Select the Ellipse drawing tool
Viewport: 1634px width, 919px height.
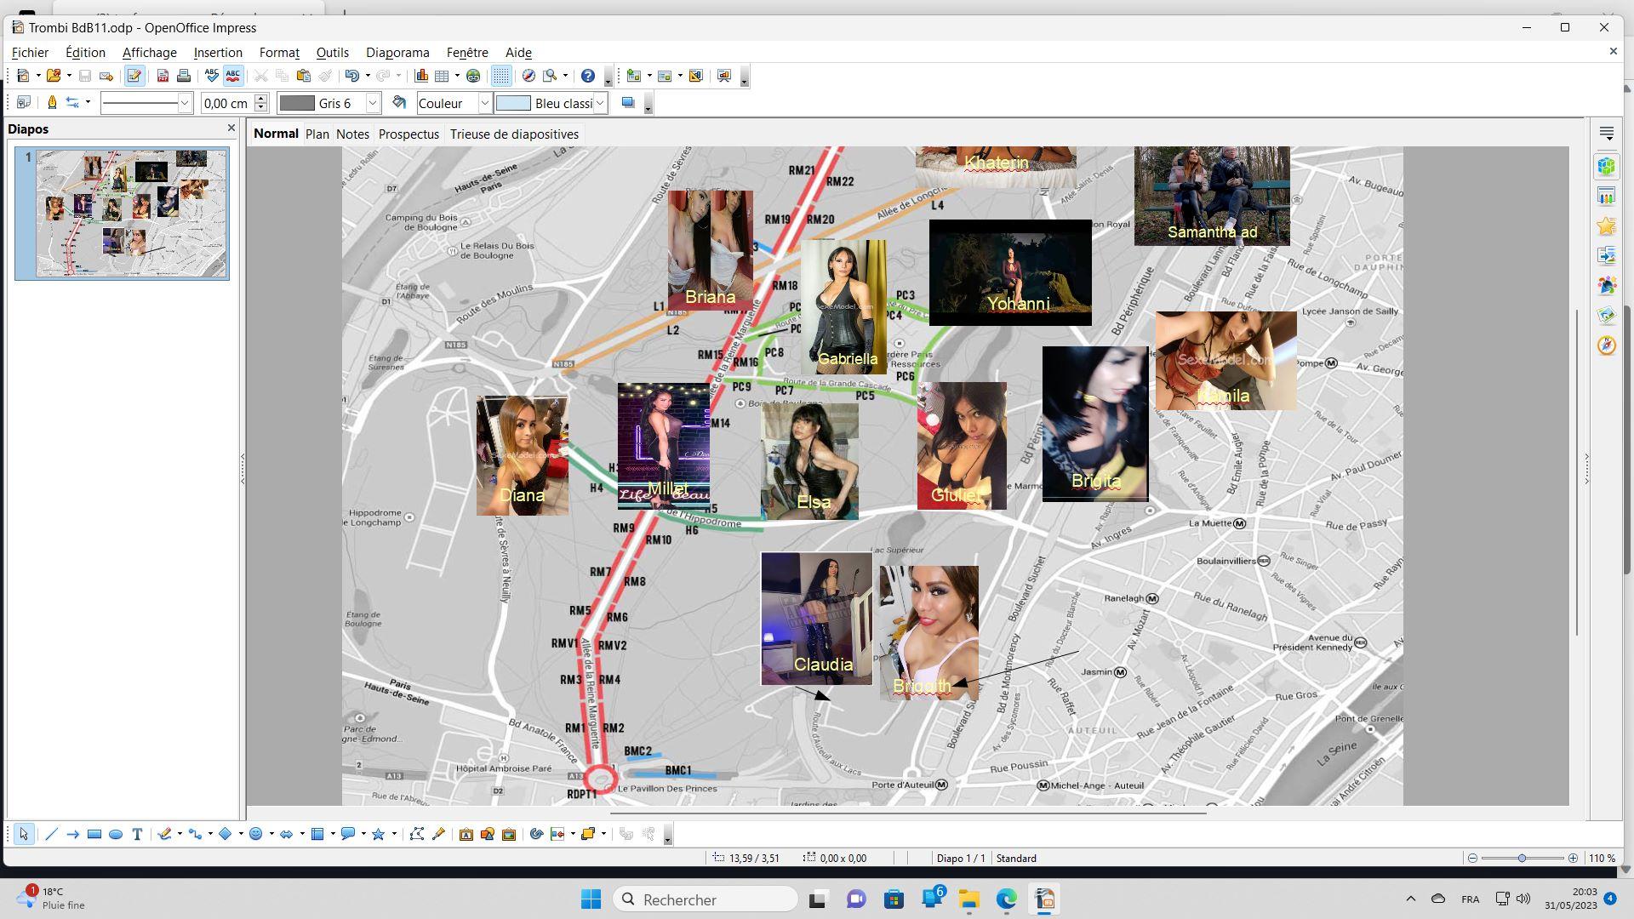click(116, 834)
